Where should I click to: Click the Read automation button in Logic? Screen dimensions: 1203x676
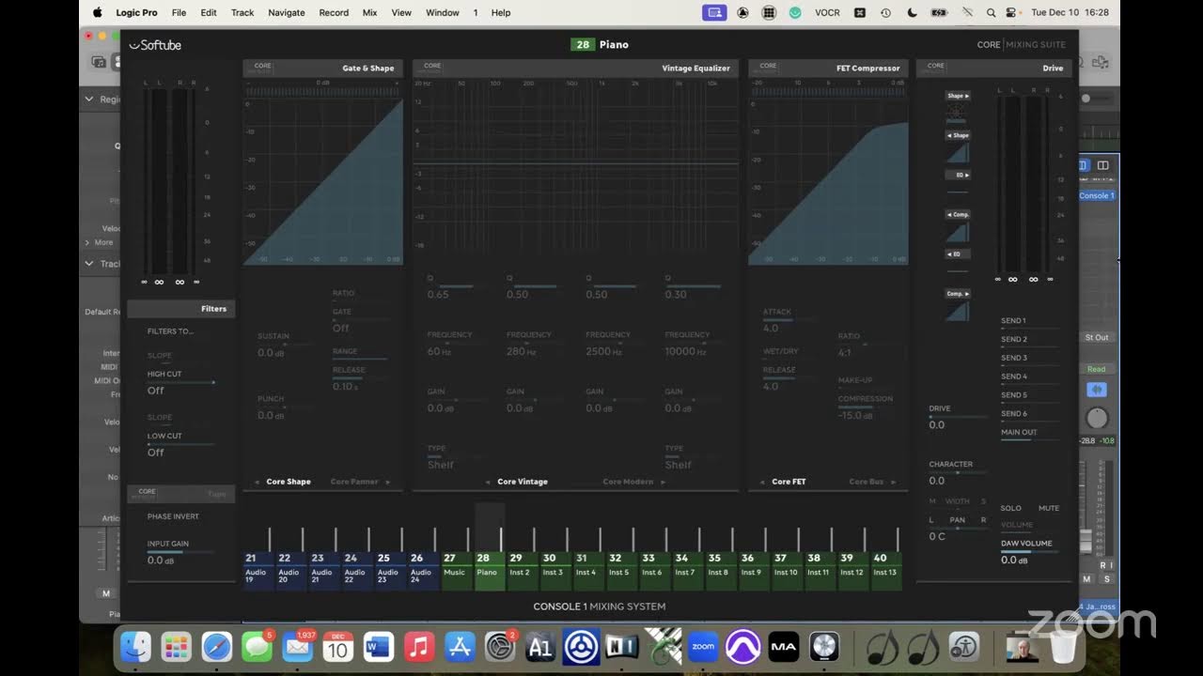point(1097,369)
